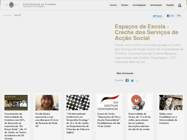Click the Venha com a UCV description paragraph

coord(149,53)
